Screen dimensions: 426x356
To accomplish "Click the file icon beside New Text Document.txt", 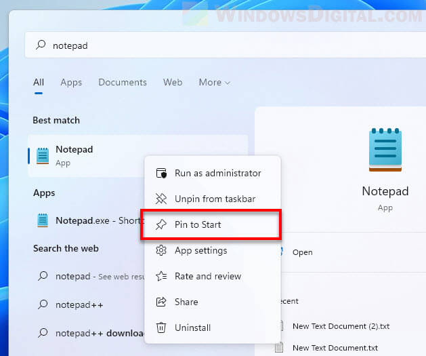I will tap(279, 348).
